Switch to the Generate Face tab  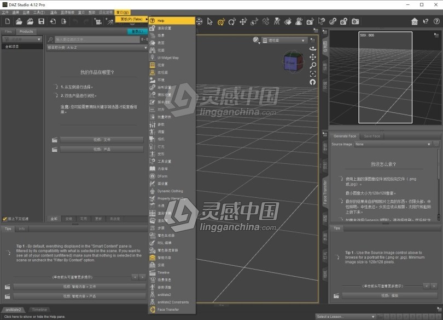[345, 136]
